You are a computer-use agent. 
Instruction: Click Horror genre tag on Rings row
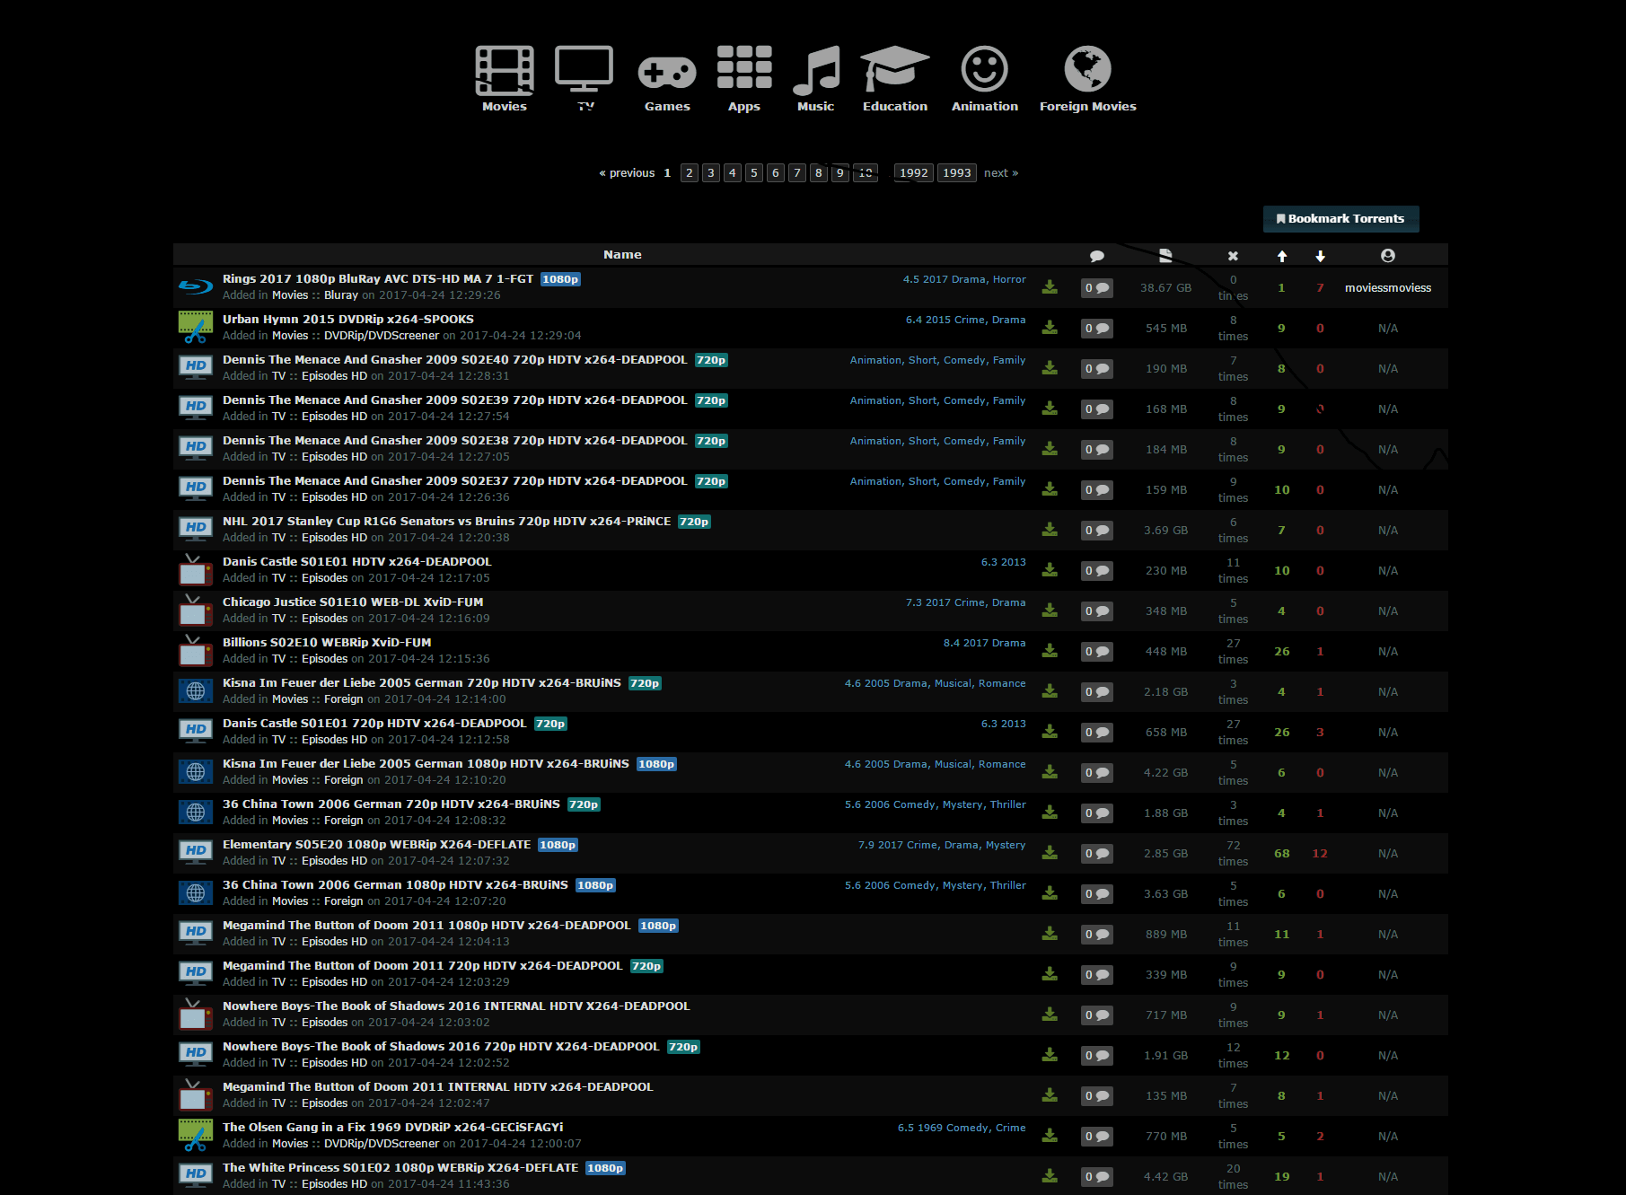point(1009,279)
